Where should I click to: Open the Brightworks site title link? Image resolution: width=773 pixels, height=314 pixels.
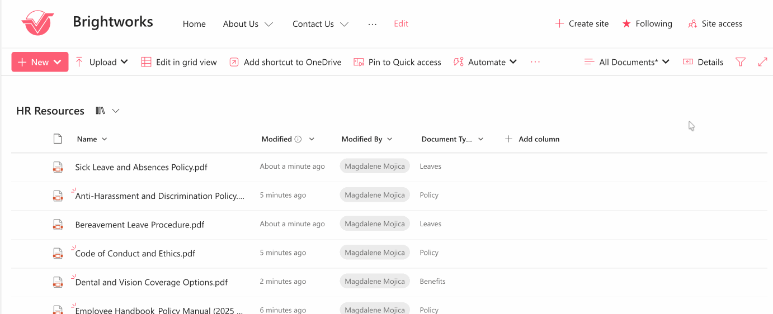pos(113,22)
